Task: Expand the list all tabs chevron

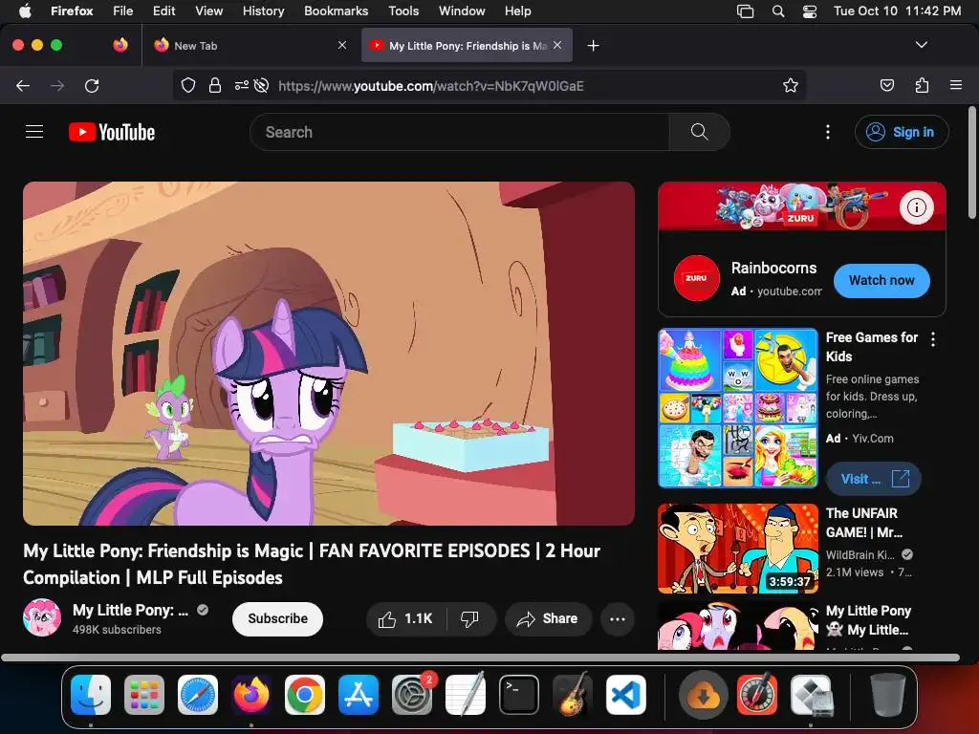Action: 921,45
